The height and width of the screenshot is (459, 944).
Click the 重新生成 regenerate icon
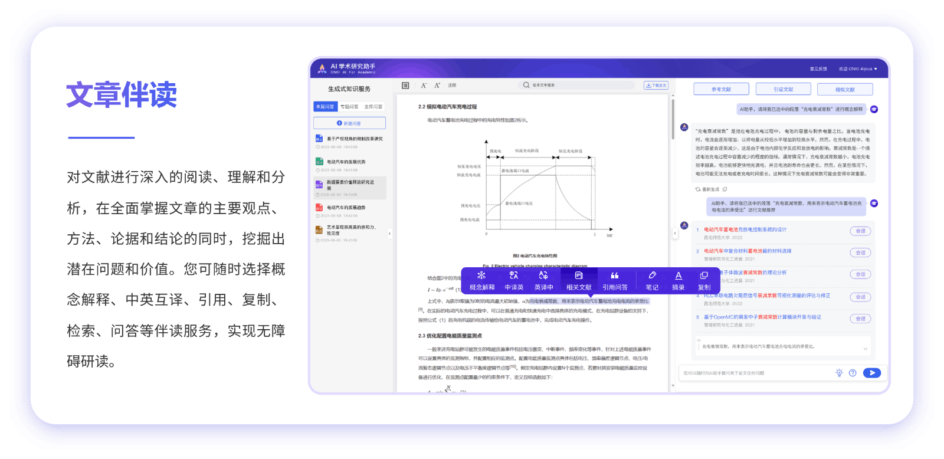pos(697,189)
